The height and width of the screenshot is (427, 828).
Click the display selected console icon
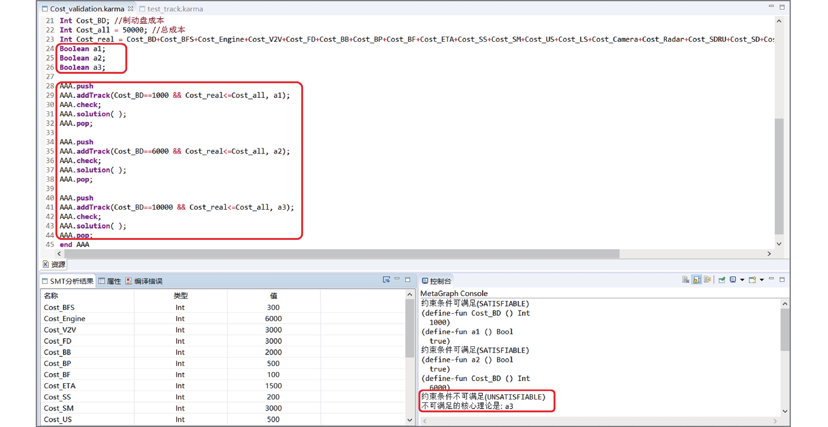(x=733, y=280)
